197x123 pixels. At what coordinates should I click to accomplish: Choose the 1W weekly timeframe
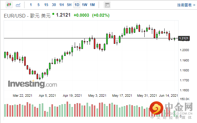coord(84,5)
